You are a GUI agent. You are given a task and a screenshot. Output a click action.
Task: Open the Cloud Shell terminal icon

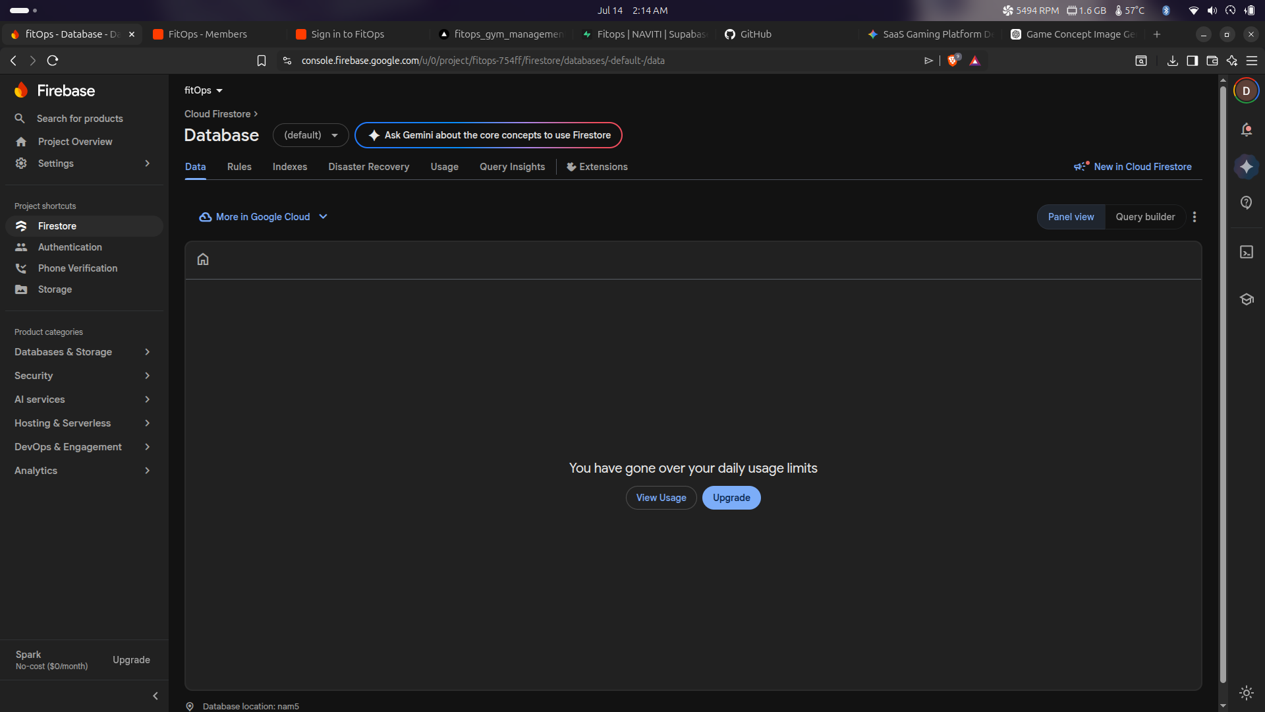point(1247,252)
